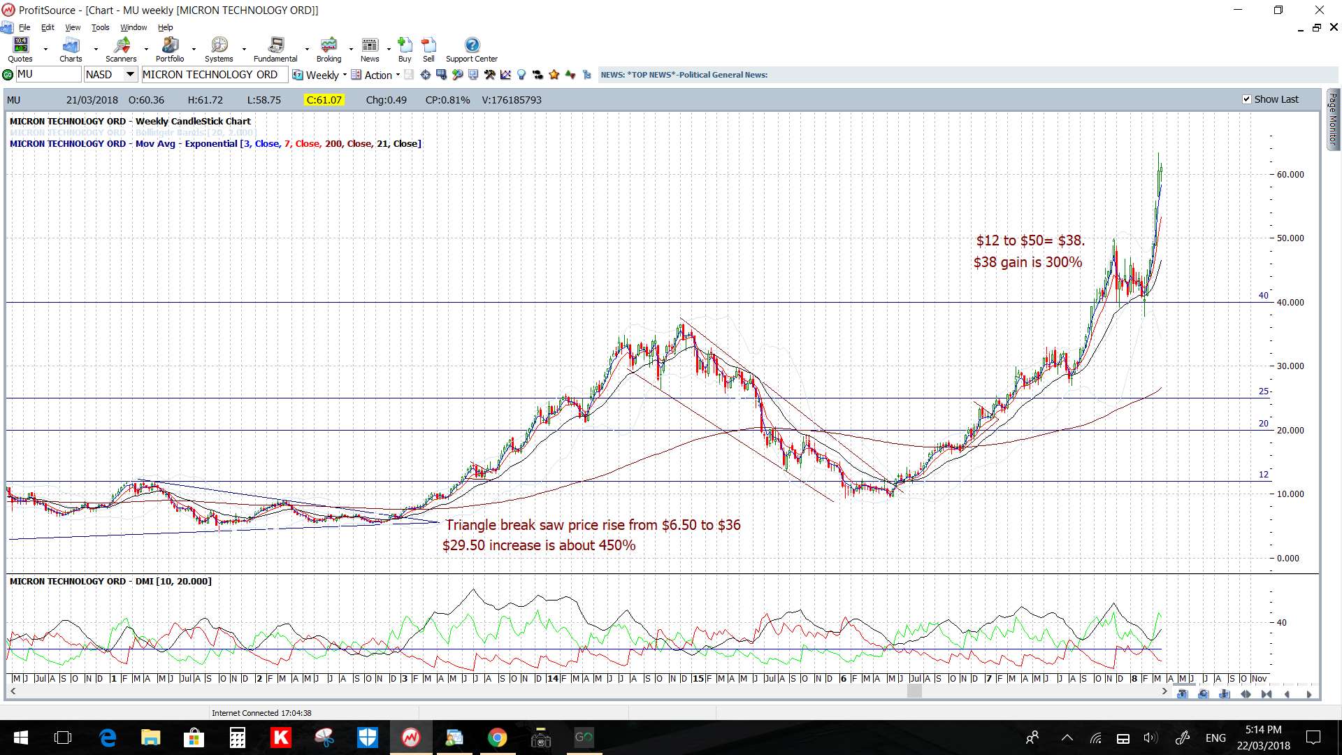Click the scrollbar right arrow below chart

[x=1164, y=691]
